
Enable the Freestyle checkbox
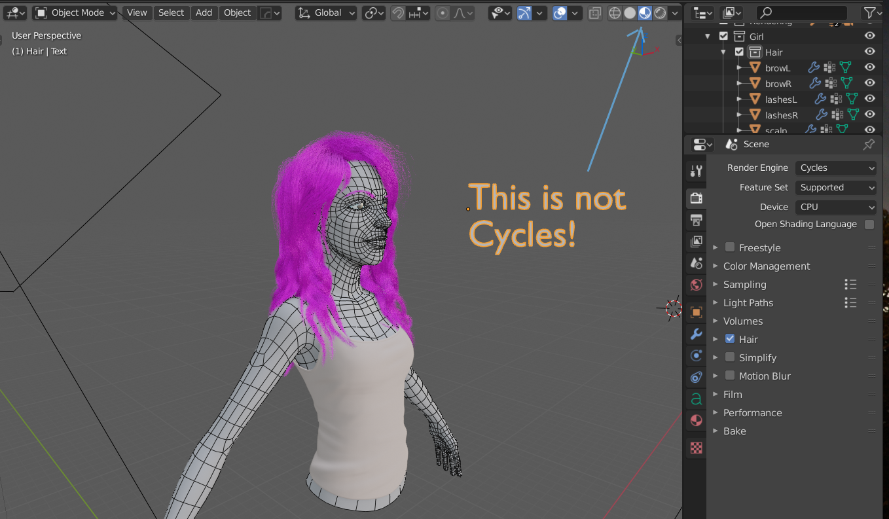(729, 247)
